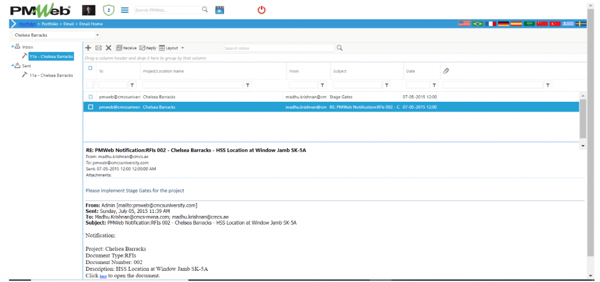Screen dimensions: 600x282
Task: Open the Subject column filter funnel
Action: tap(387, 85)
